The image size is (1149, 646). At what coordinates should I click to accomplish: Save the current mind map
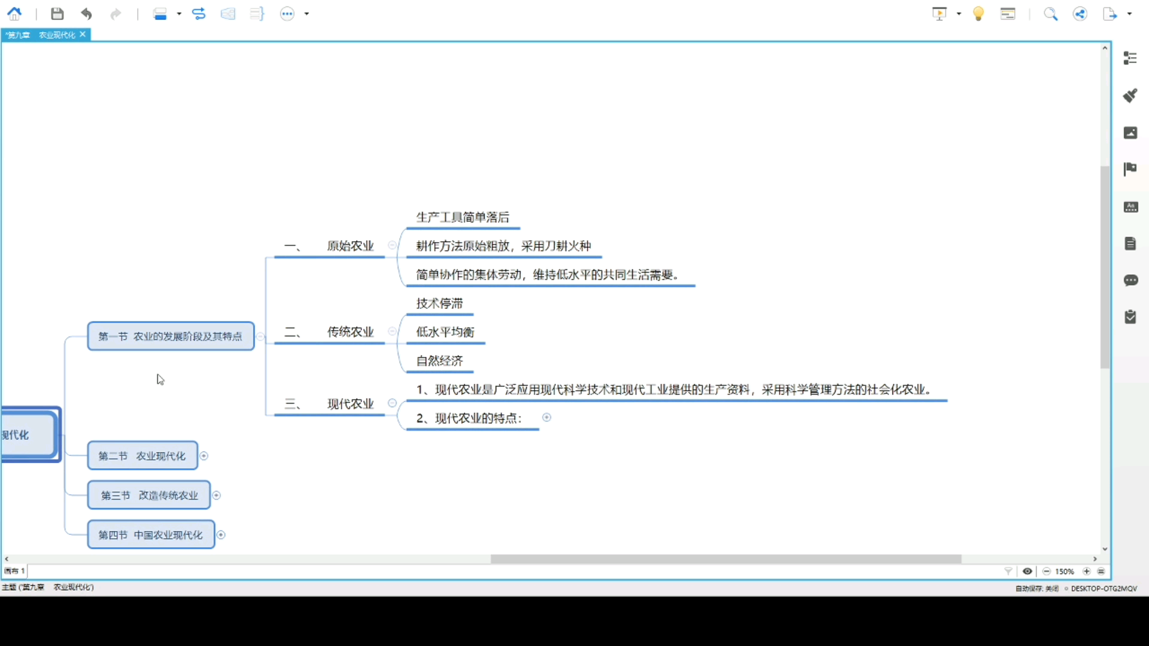click(x=57, y=14)
